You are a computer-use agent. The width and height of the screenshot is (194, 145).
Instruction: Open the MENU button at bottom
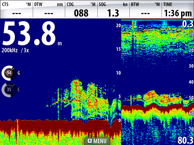point(97,141)
